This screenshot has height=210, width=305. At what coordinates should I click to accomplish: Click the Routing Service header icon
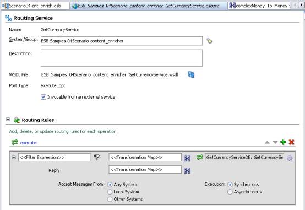8,18
